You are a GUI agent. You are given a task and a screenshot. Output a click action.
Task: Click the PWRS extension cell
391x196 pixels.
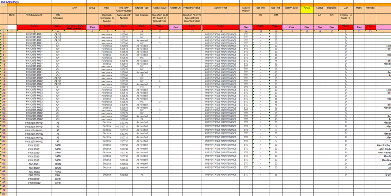pos(58,172)
